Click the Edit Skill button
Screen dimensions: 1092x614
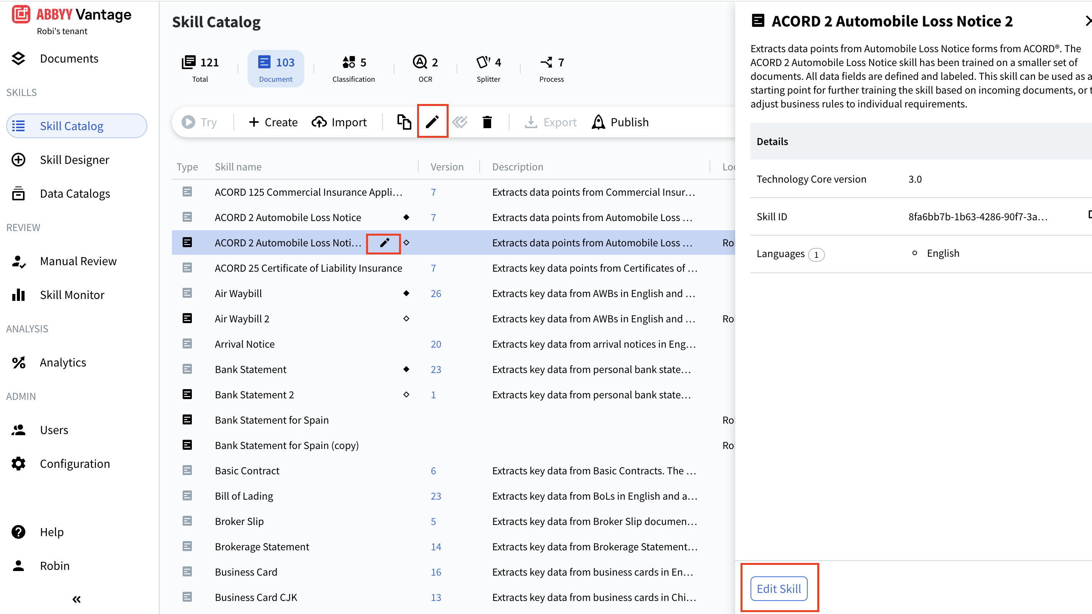pyautogui.click(x=779, y=589)
